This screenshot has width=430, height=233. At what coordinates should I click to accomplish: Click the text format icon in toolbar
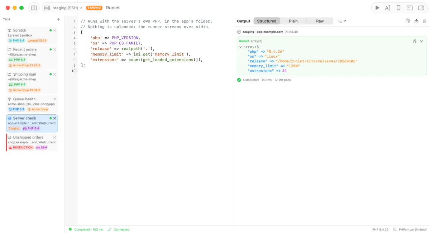point(388,8)
